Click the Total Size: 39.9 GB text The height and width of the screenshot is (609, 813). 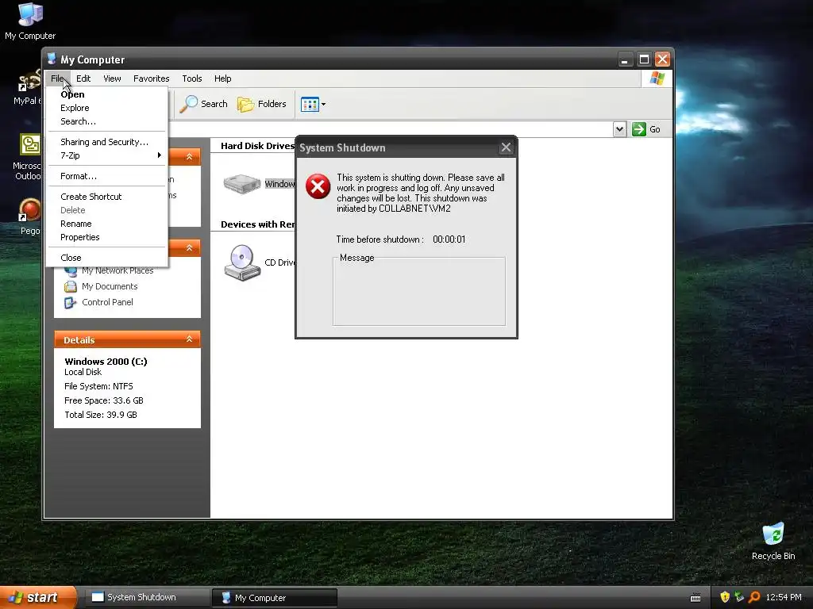101,415
